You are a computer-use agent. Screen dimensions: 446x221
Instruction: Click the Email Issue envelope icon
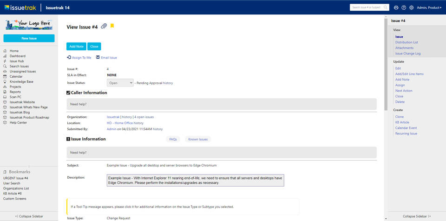tap(98, 58)
